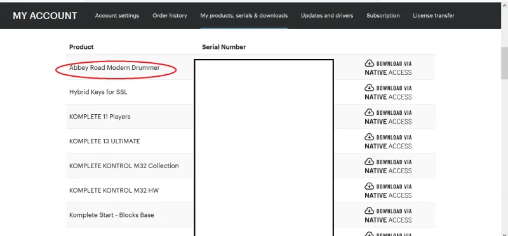The height and width of the screenshot is (236, 508).
Task: Open the Subscription tab
Action: tap(383, 15)
